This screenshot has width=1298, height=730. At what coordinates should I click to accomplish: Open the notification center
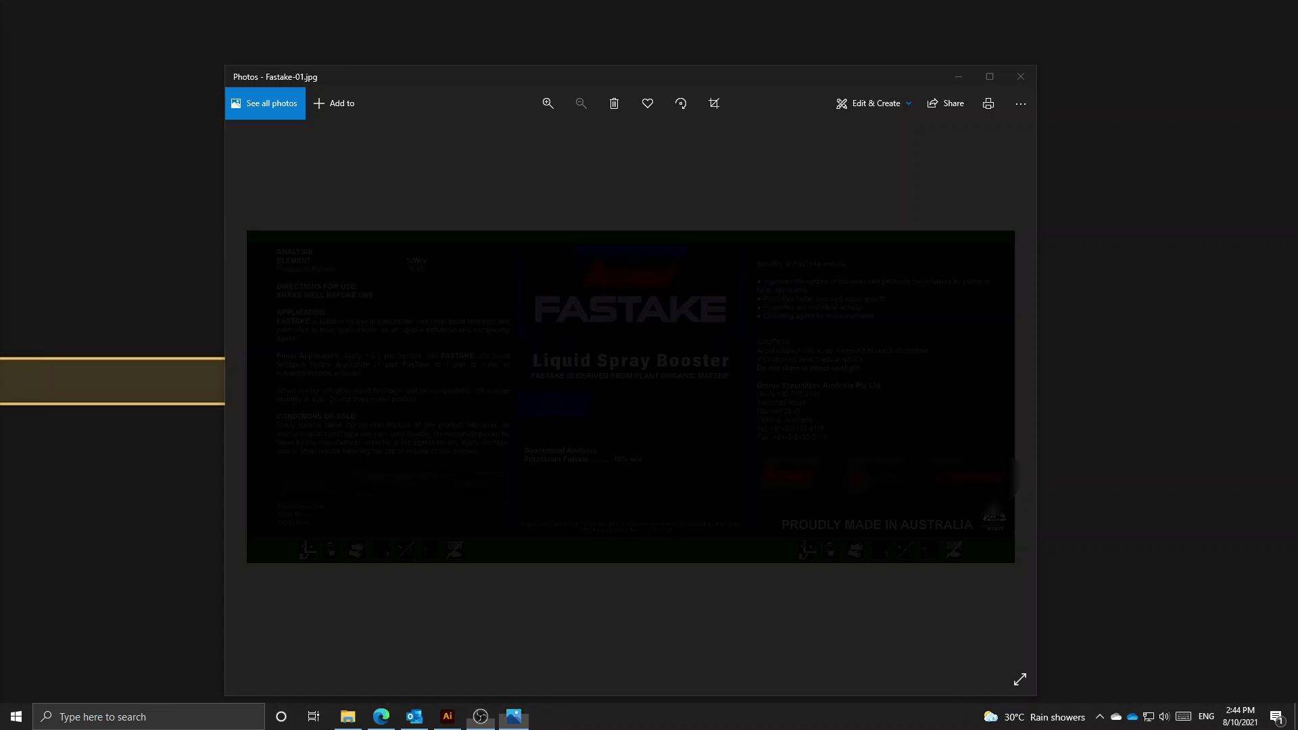[x=1277, y=716]
